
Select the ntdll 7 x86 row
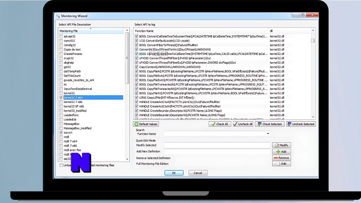tap(91, 146)
